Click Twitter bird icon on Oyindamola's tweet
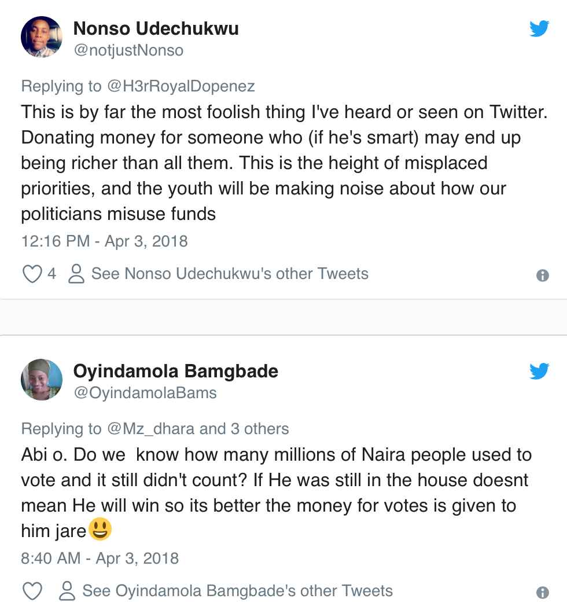The height and width of the screenshot is (610, 567). [539, 371]
